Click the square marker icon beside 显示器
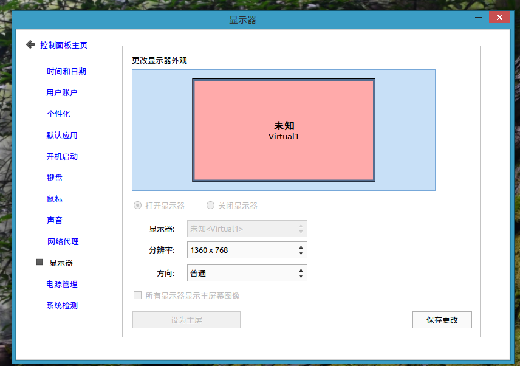This screenshot has width=520, height=366. (39, 262)
